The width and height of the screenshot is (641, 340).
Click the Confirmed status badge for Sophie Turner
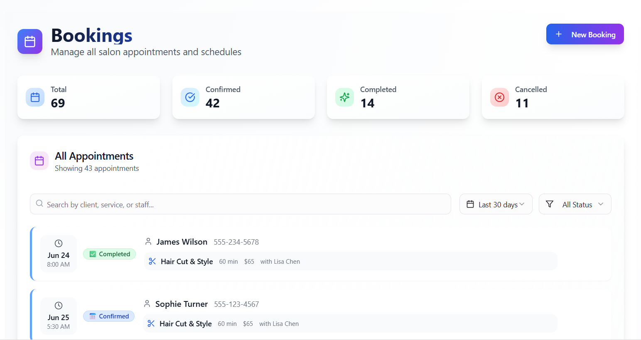pyautogui.click(x=109, y=316)
